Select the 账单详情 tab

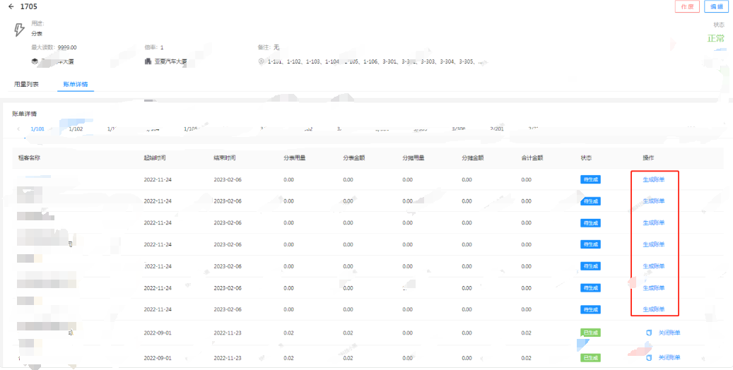pyautogui.click(x=76, y=84)
